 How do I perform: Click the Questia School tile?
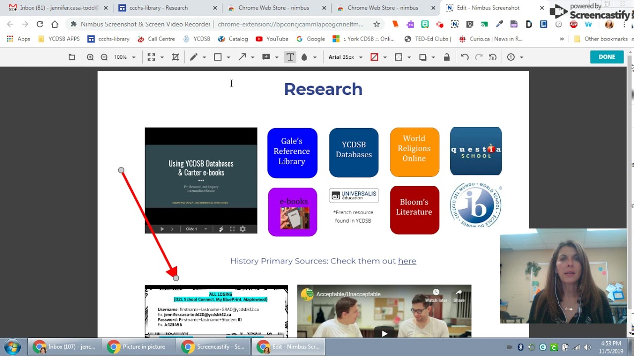coord(476,151)
